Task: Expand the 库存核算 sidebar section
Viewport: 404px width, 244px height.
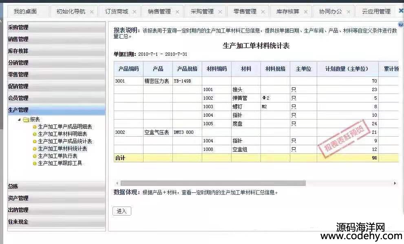Action: click(x=56, y=51)
